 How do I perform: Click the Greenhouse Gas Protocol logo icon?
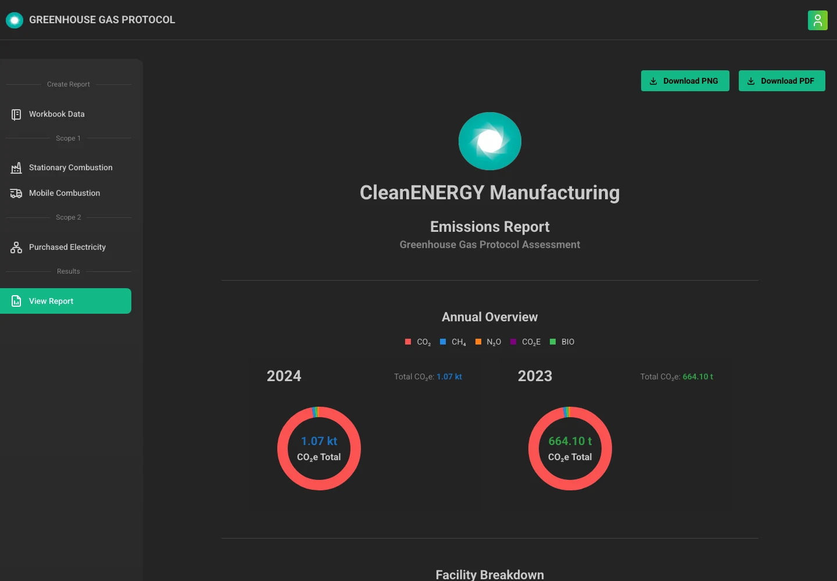(15, 20)
